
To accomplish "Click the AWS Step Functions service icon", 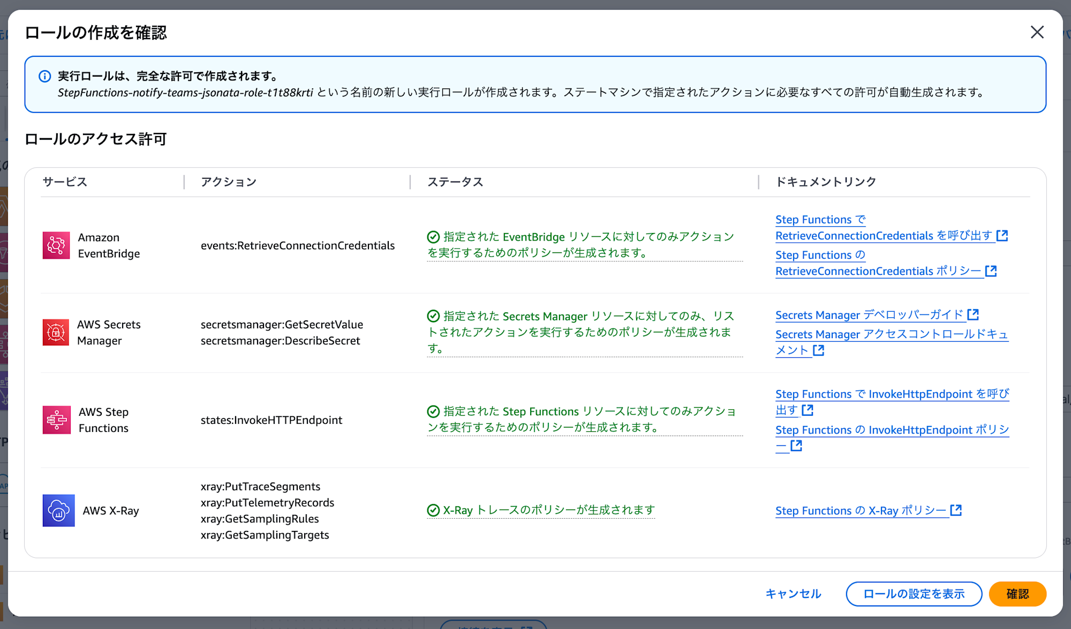I will click(57, 420).
